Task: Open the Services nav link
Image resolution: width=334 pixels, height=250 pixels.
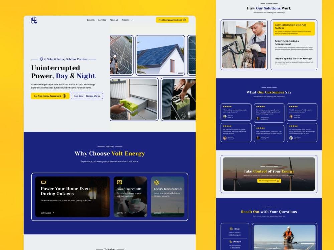Action: 102,20
